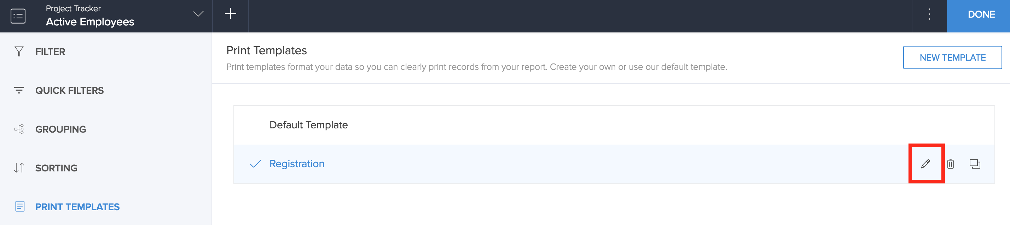Viewport: 1010px width, 225px height.
Task: Select the Default Template row
Action: (x=614, y=125)
